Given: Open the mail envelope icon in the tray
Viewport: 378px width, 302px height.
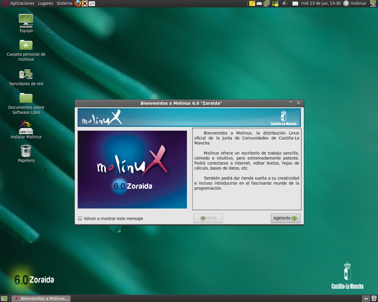Looking at the screenshot, I should coord(295,3).
